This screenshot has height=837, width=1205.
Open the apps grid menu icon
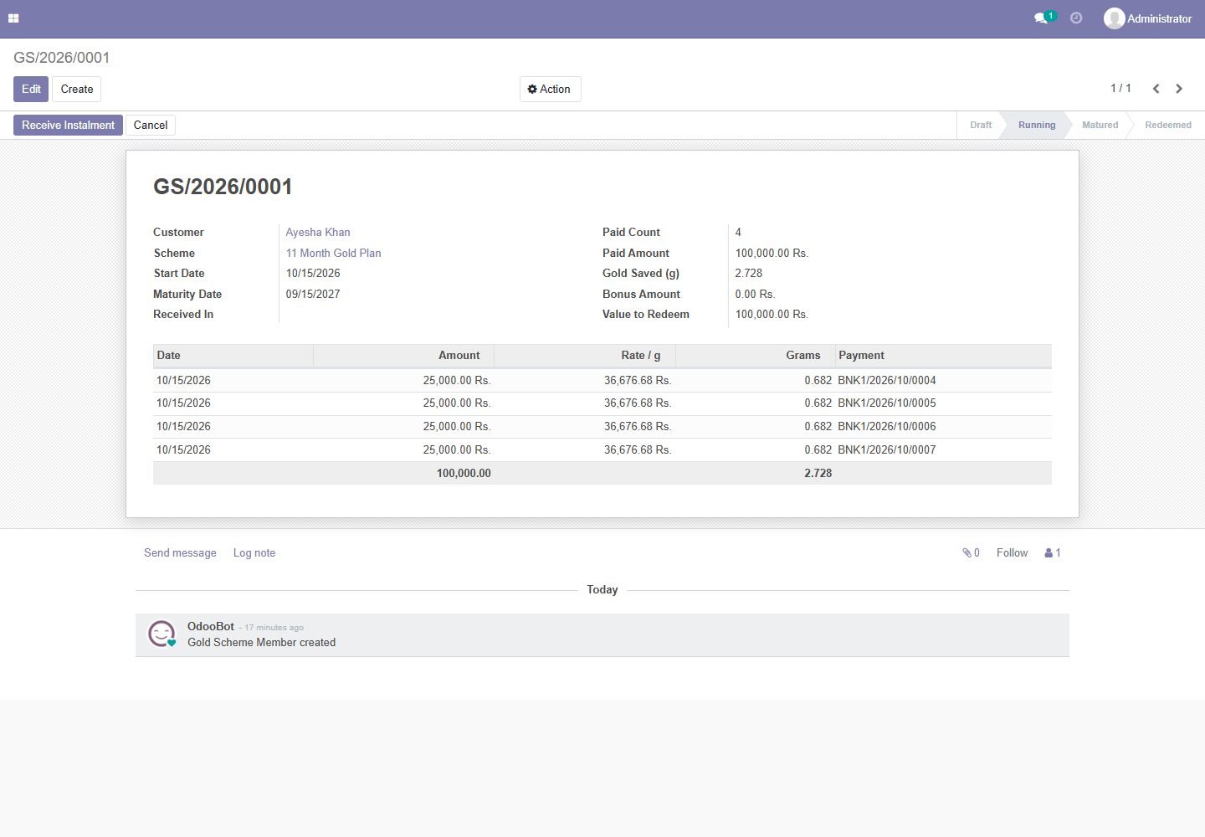pos(13,18)
